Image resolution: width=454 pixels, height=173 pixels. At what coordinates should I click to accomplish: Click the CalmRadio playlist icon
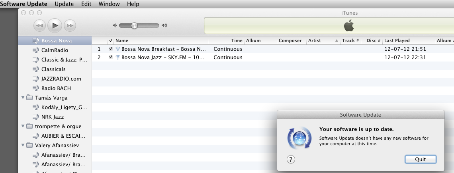tap(35, 50)
